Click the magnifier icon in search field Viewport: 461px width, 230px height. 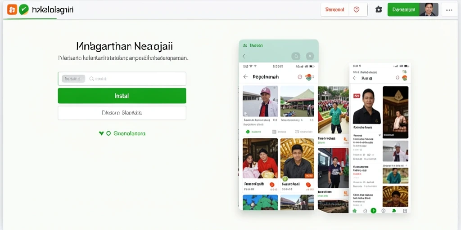[x=91, y=79]
